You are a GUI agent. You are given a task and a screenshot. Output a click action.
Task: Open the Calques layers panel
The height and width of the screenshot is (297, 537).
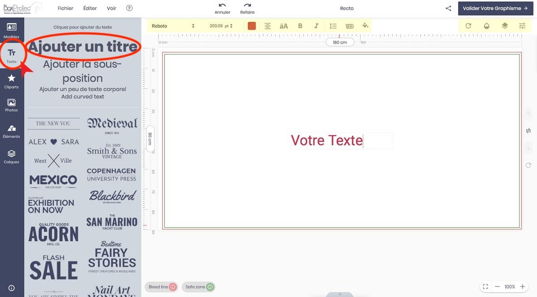click(12, 157)
